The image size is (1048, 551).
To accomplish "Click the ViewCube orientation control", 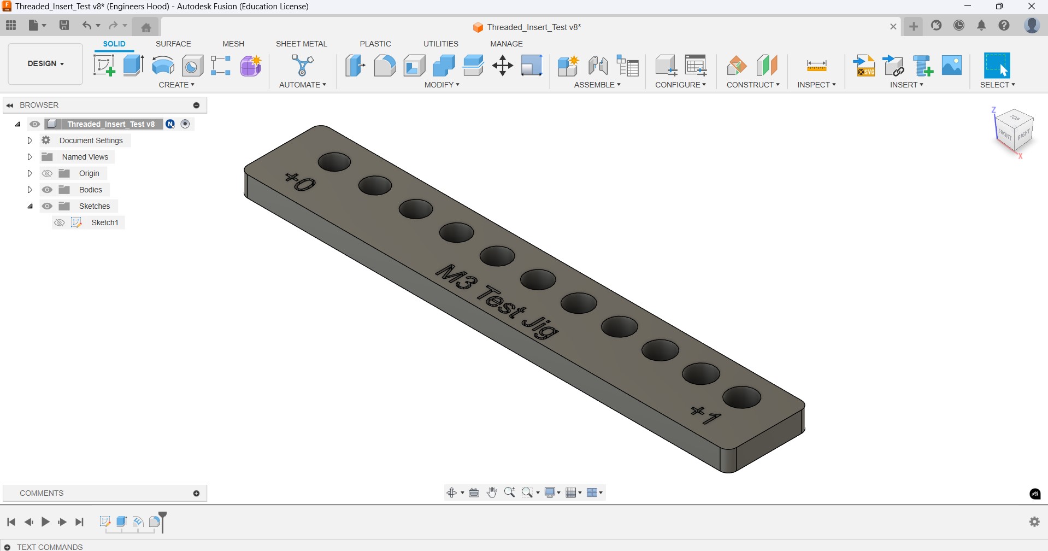I will [1014, 131].
